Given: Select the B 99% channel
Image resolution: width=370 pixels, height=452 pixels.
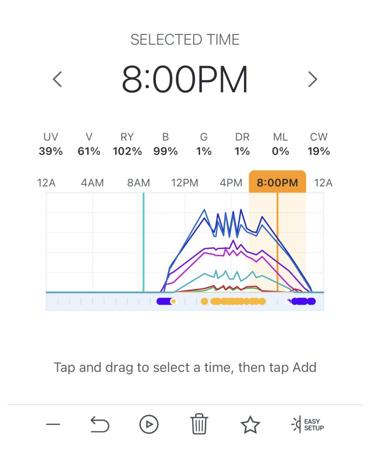Looking at the screenshot, I should pyautogui.click(x=165, y=144).
